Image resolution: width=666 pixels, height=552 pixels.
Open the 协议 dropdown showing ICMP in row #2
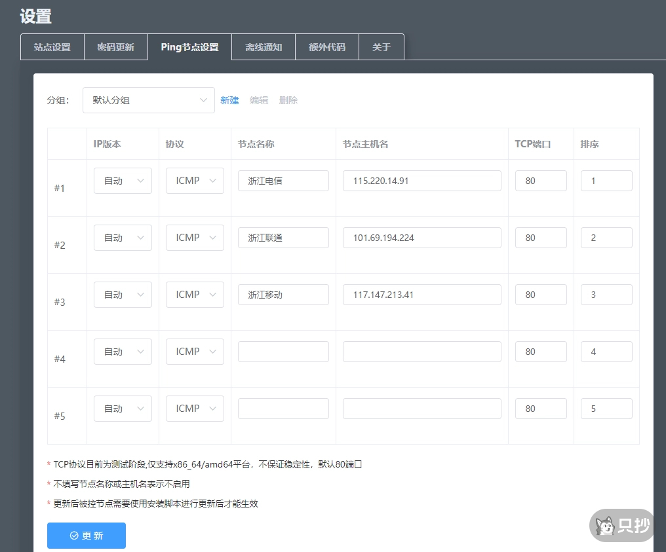[x=194, y=238]
